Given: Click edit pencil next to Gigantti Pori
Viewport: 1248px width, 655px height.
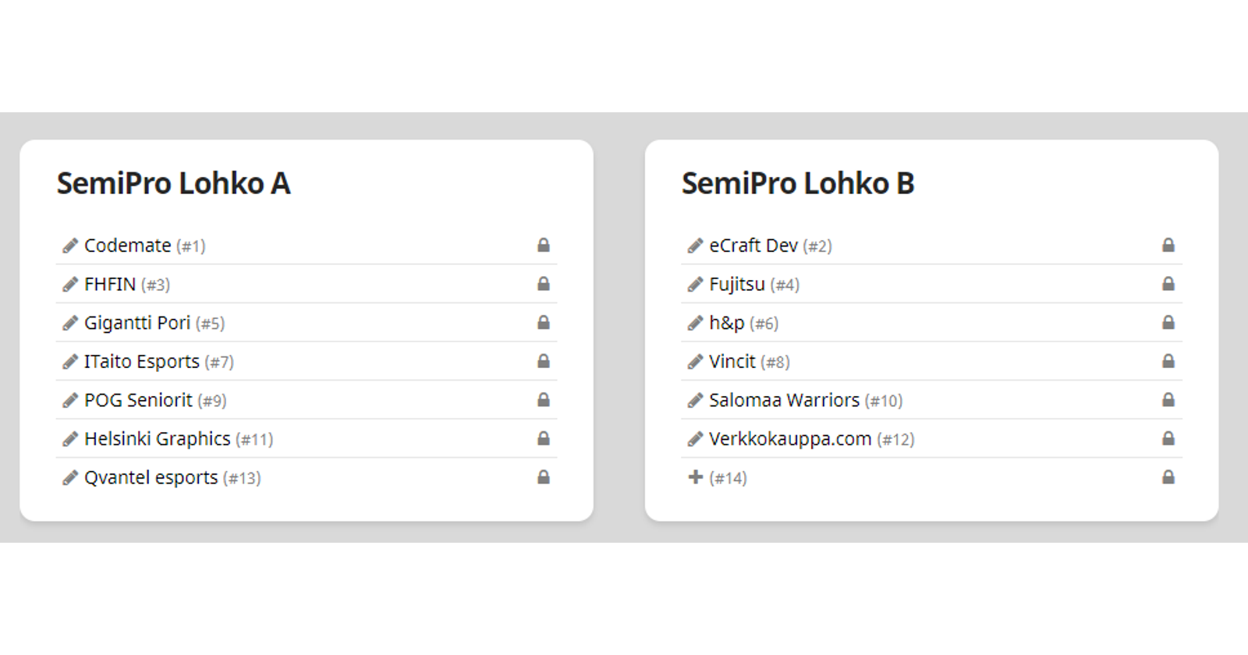Looking at the screenshot, I should (x=70, y=323).
